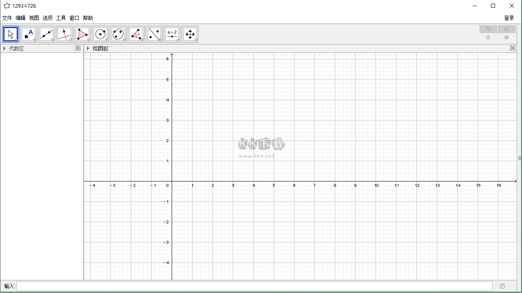Viewport: 522px width, 293px height.
Task: Select the Polygon tool
Action: pos(82,34)
